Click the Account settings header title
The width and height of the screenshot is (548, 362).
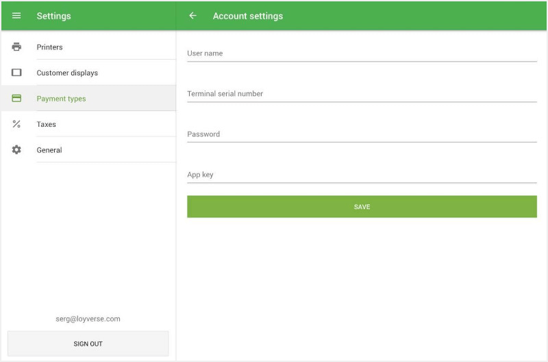click(x=247, y=16)
